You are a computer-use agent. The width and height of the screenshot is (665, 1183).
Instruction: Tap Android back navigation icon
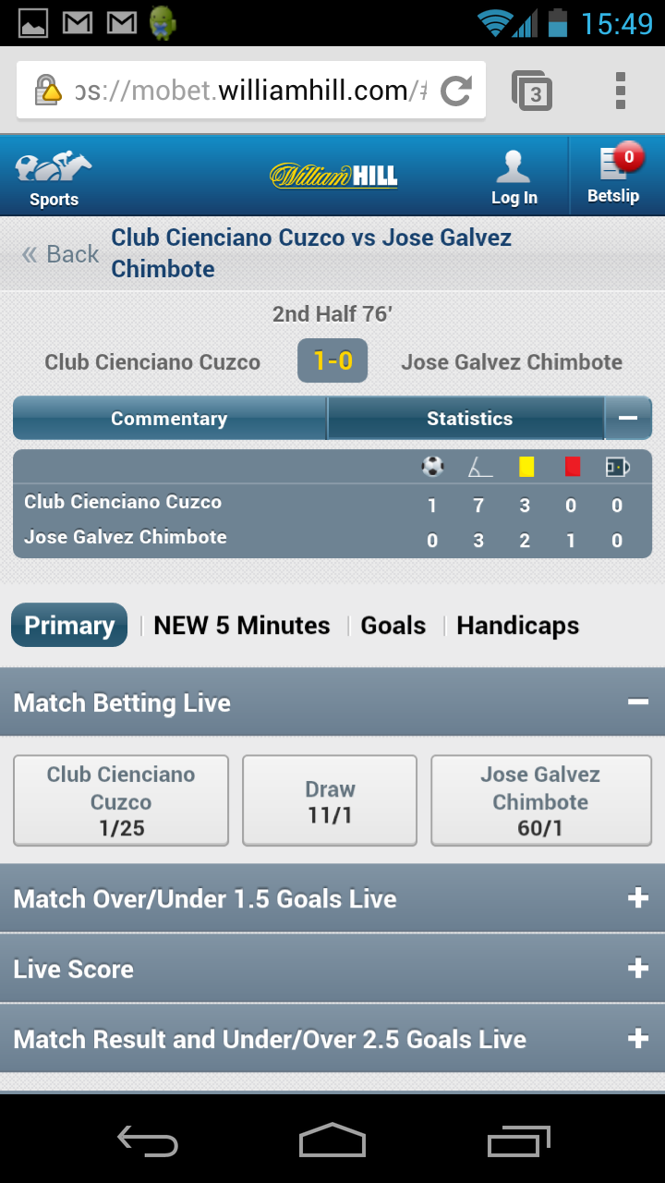(148, 1141)
